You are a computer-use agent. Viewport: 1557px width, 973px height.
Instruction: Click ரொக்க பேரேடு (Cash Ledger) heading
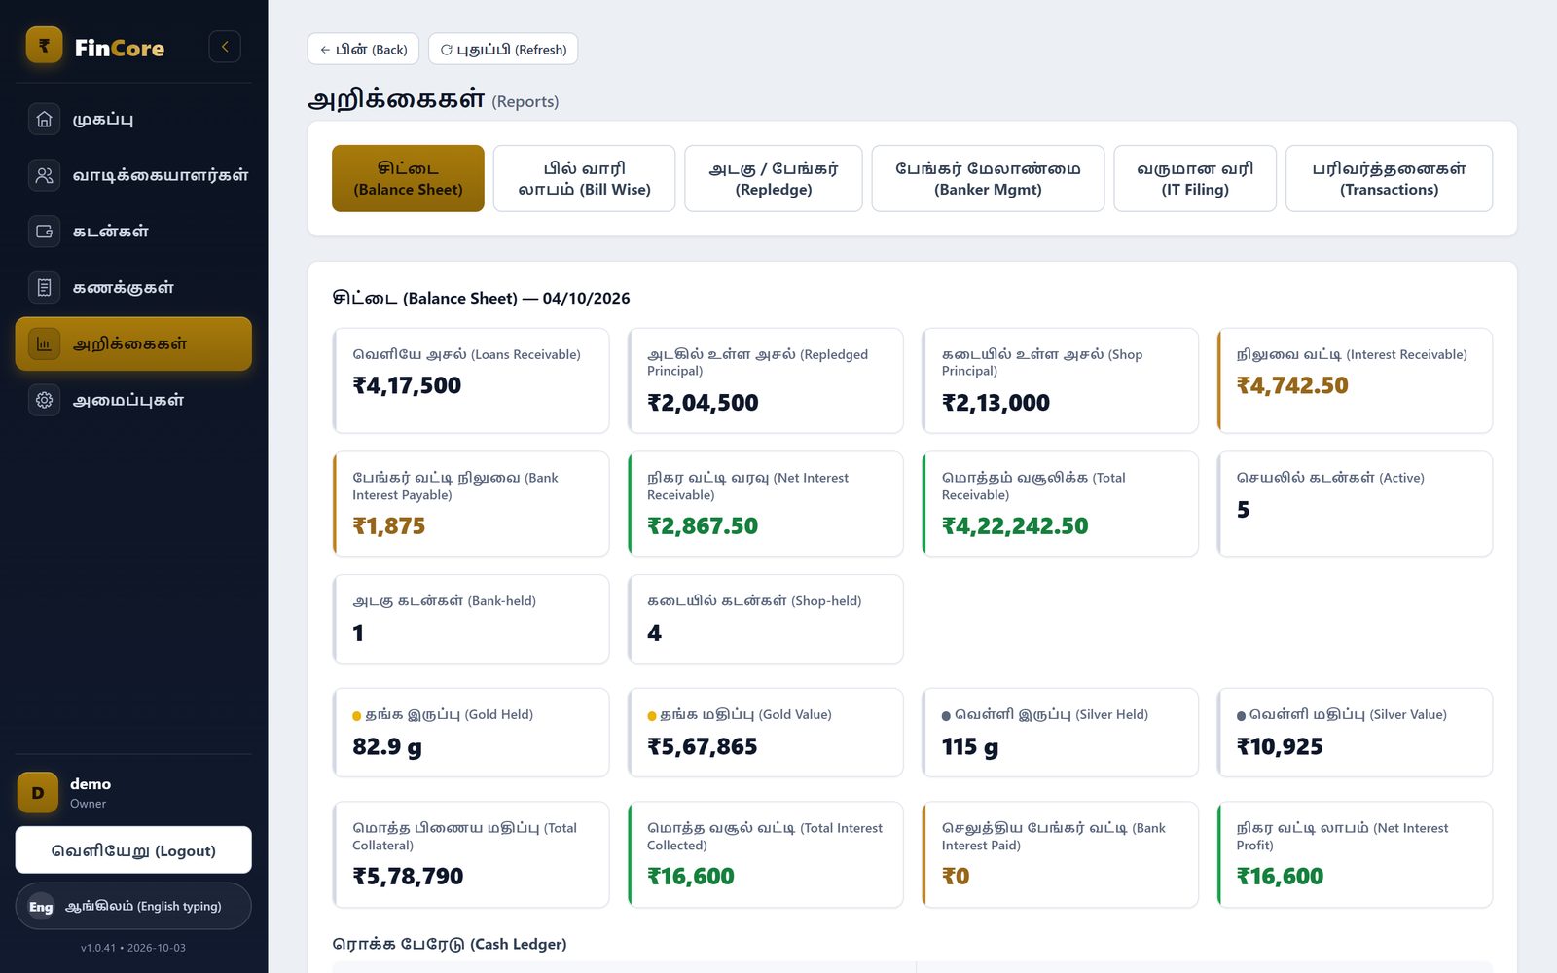[450, 944]
